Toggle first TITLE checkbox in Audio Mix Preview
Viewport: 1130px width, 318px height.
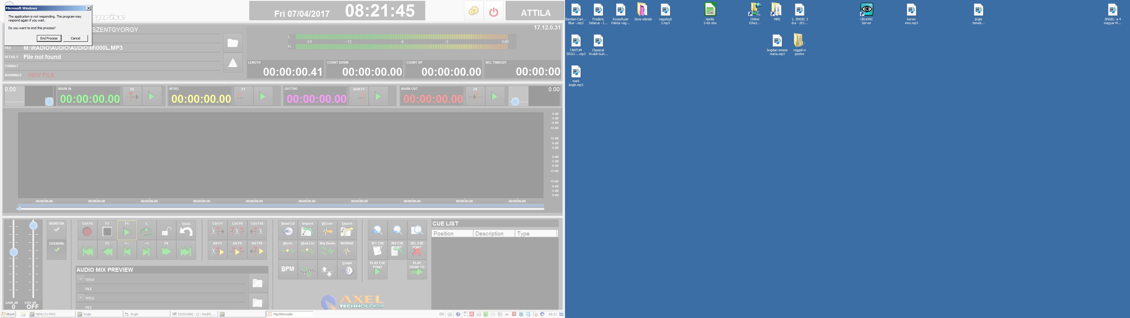coord(81,279)
